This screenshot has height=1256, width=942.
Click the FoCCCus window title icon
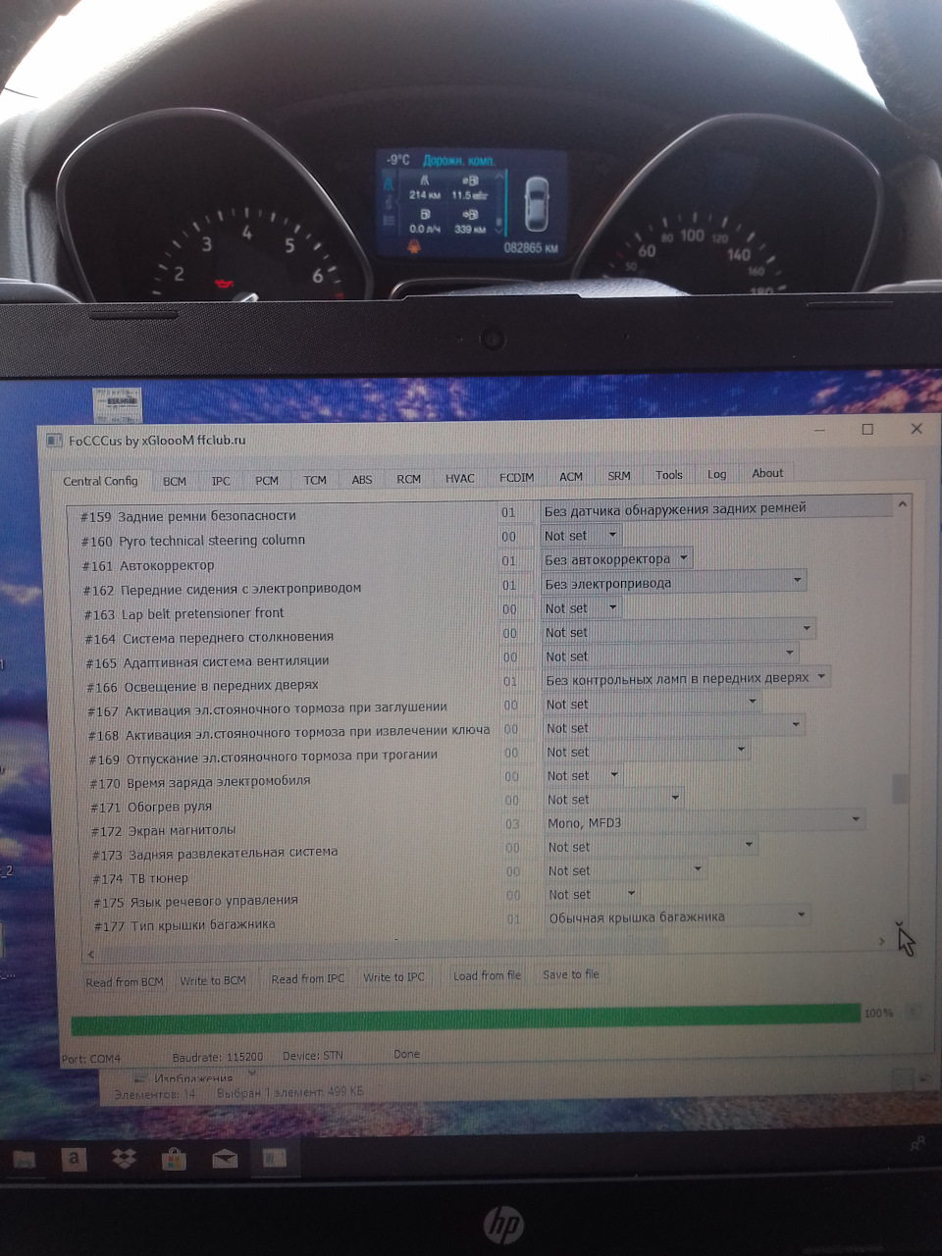click(x=54, y=441)
